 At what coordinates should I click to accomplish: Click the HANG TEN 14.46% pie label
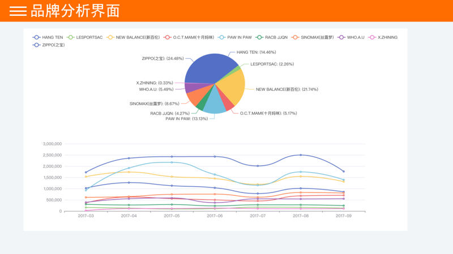pos(257,52)
